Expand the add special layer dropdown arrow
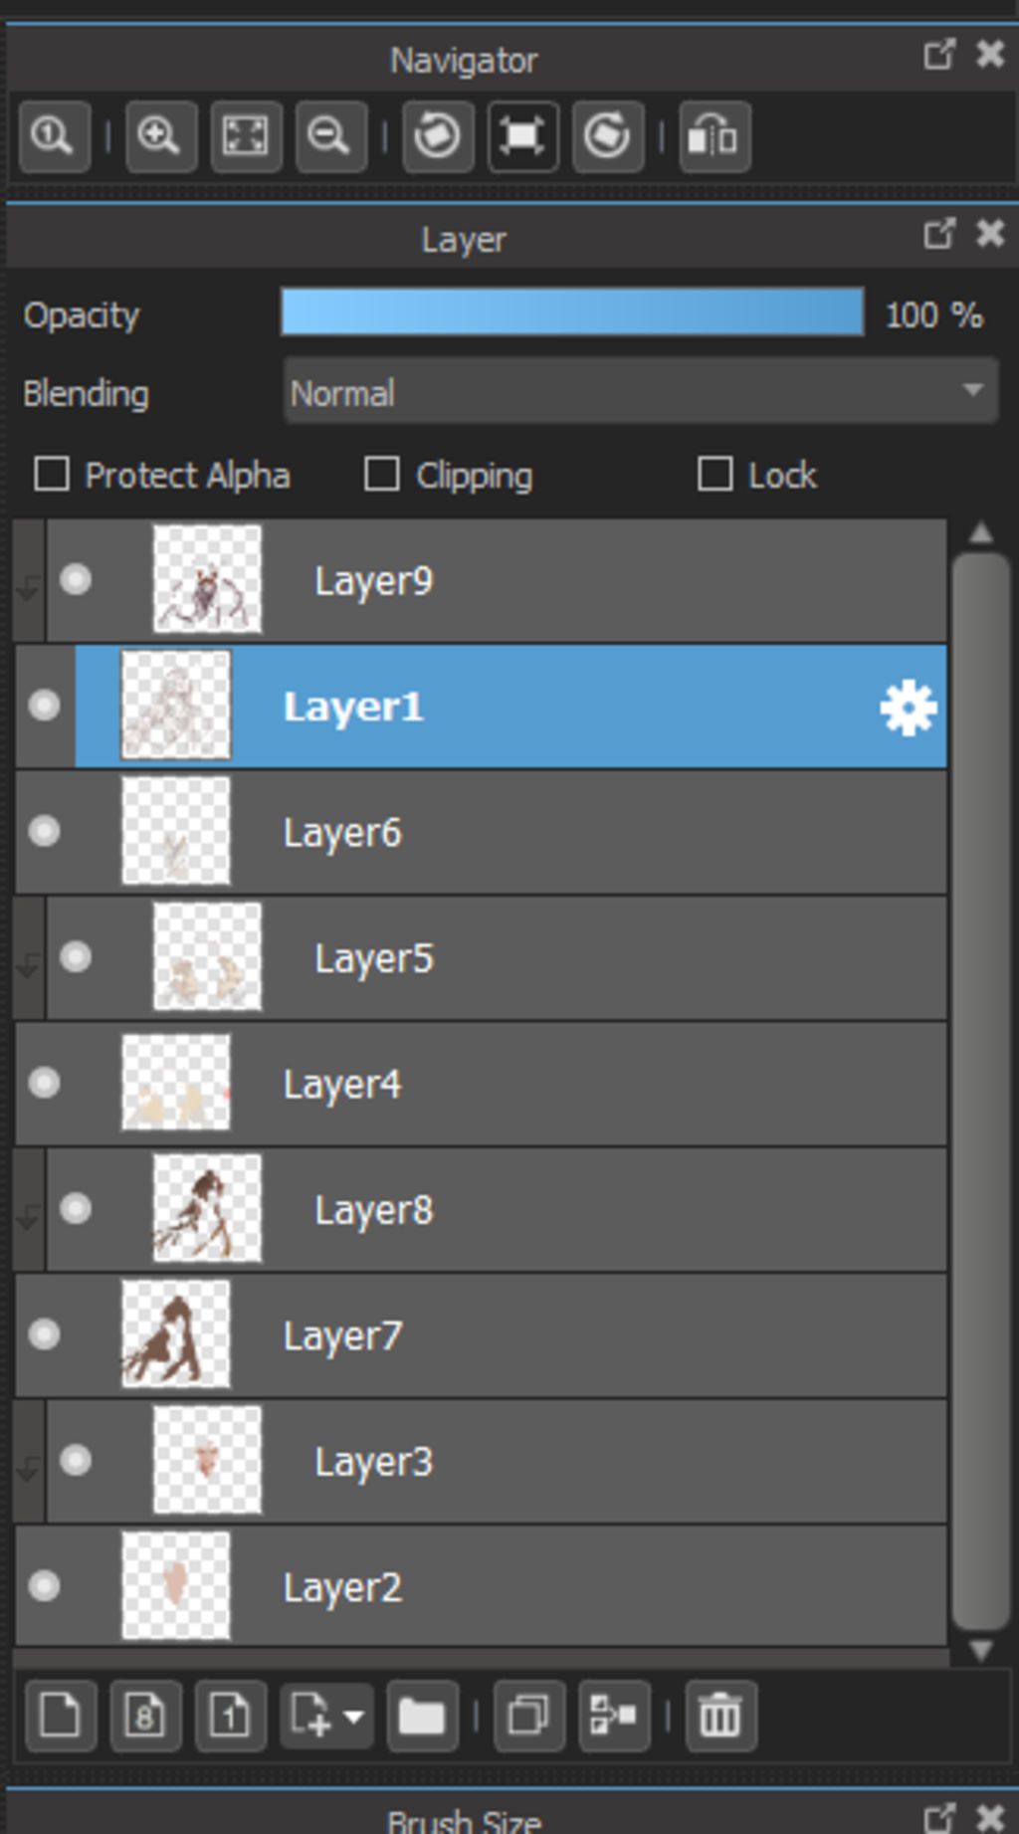 353,1716
